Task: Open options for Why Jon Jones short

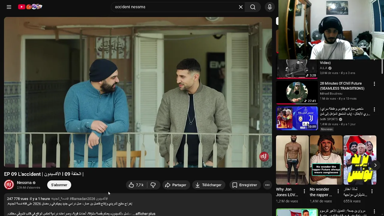Action: coord(304,191)
